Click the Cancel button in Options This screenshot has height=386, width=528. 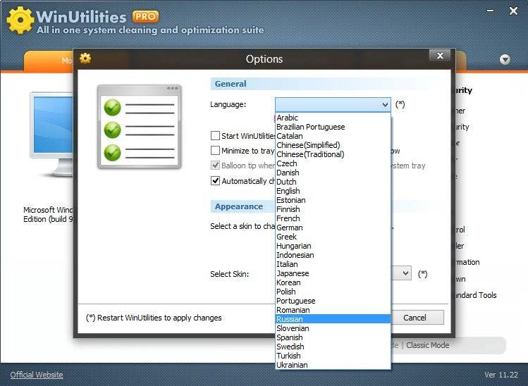pos(417,318)
